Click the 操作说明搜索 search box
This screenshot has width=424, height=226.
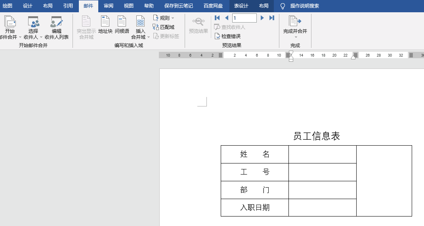point(304,6)
